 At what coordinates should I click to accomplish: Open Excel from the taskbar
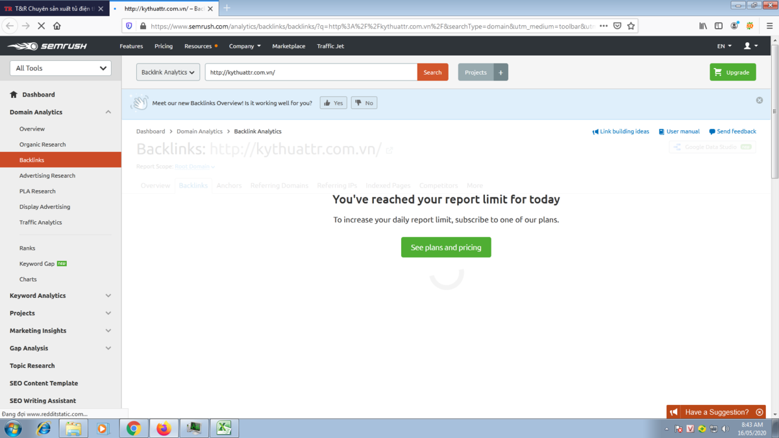point(224,428)
